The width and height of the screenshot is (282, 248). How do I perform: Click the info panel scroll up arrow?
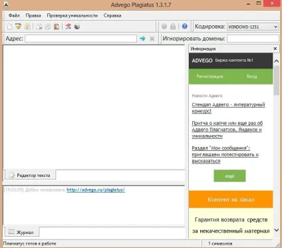277,61
